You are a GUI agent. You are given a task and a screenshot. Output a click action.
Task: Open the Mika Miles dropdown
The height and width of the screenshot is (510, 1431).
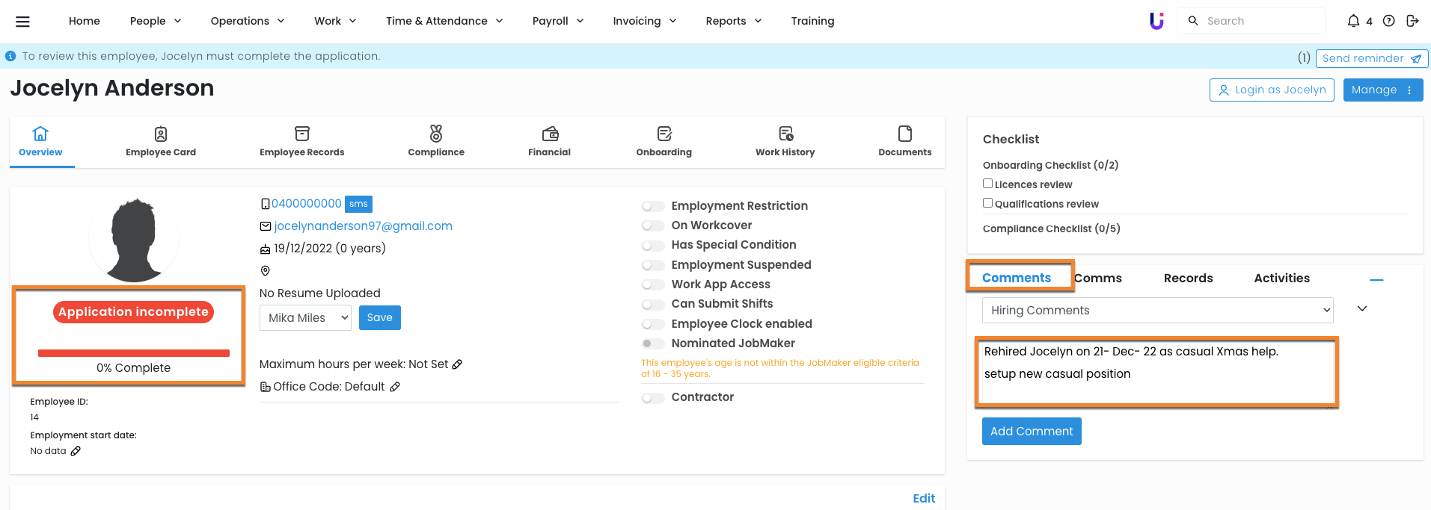coord(305,318)
